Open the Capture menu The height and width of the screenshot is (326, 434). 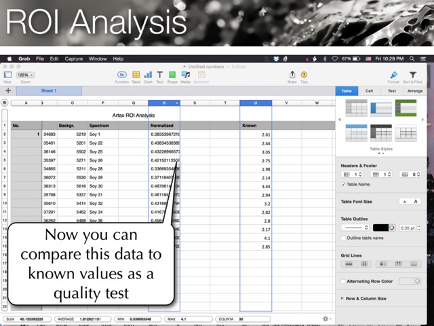click(x=74, y=59)
